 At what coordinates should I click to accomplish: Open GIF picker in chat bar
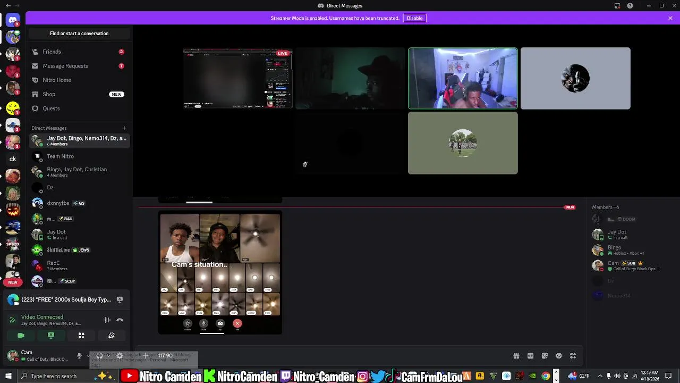(530, 356)
